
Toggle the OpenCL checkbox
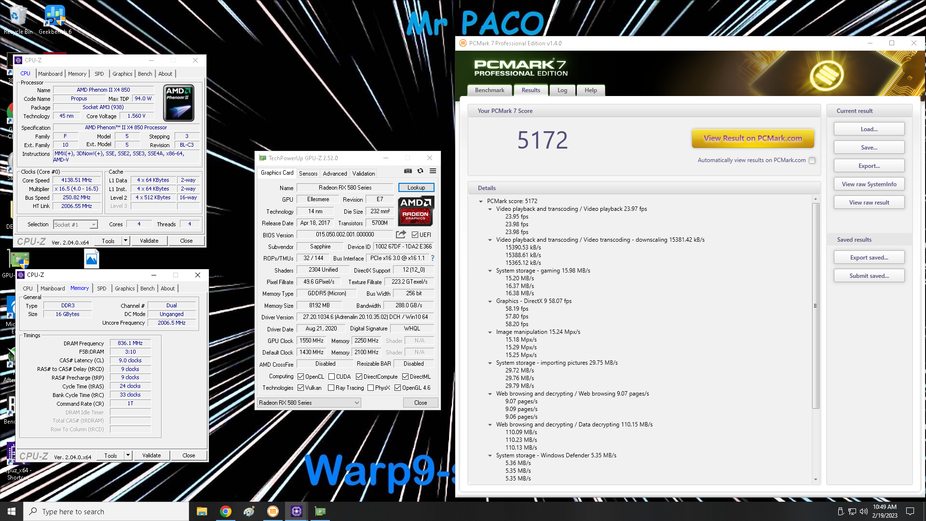(x=300, y=377)
